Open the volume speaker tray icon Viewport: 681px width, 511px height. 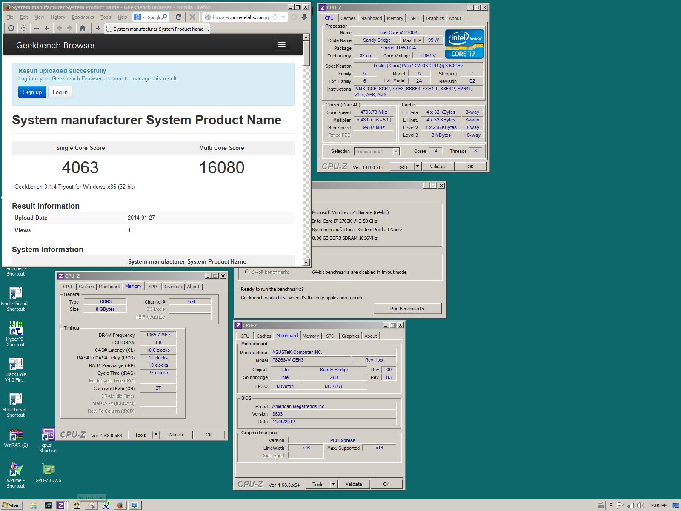(x=640, y=505)
